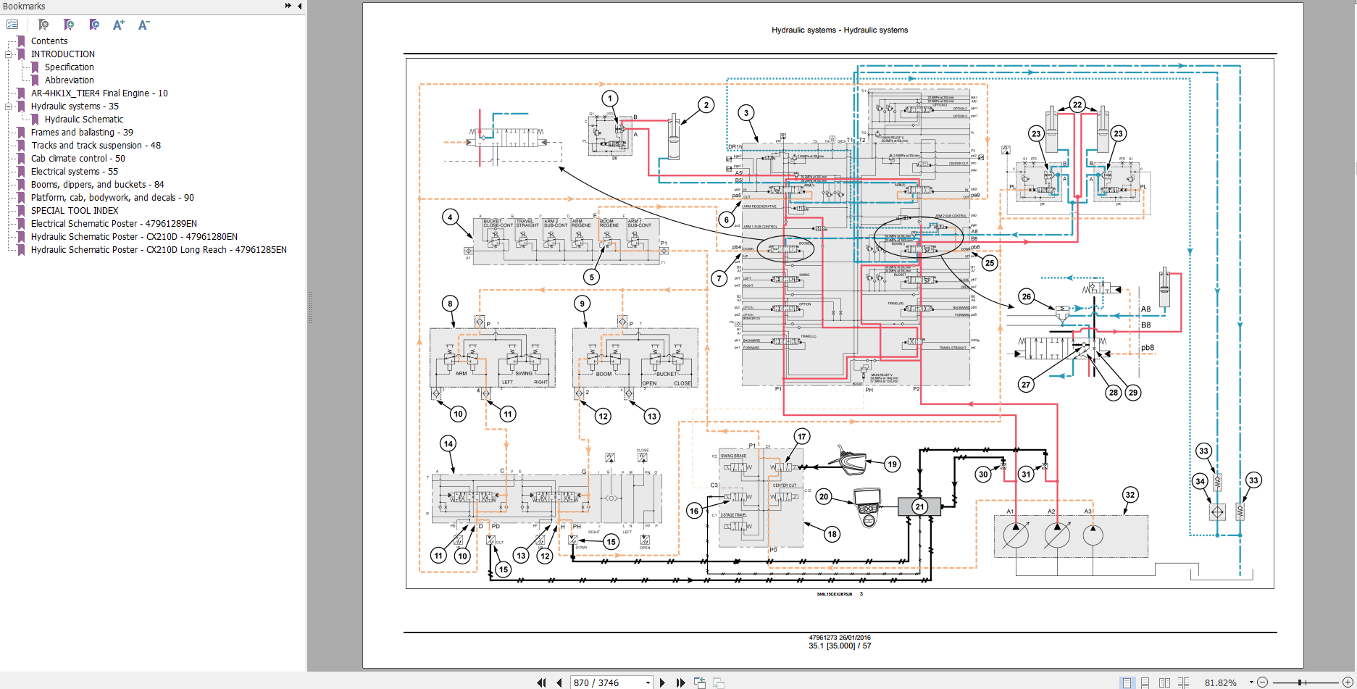Select continuous page layout
The image size is (1357, 689).
point(1145,682)
